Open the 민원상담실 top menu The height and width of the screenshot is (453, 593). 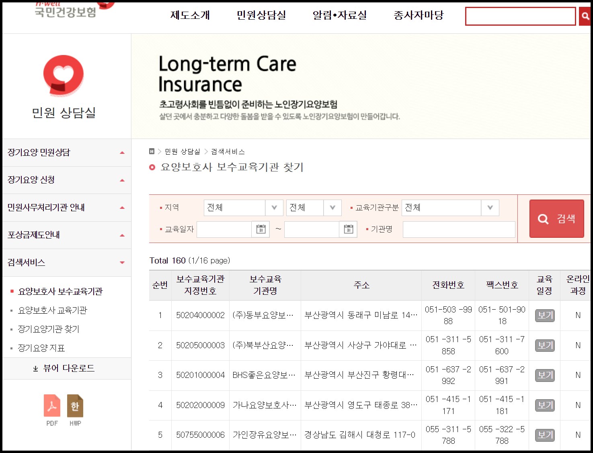(x=261, y=15)
